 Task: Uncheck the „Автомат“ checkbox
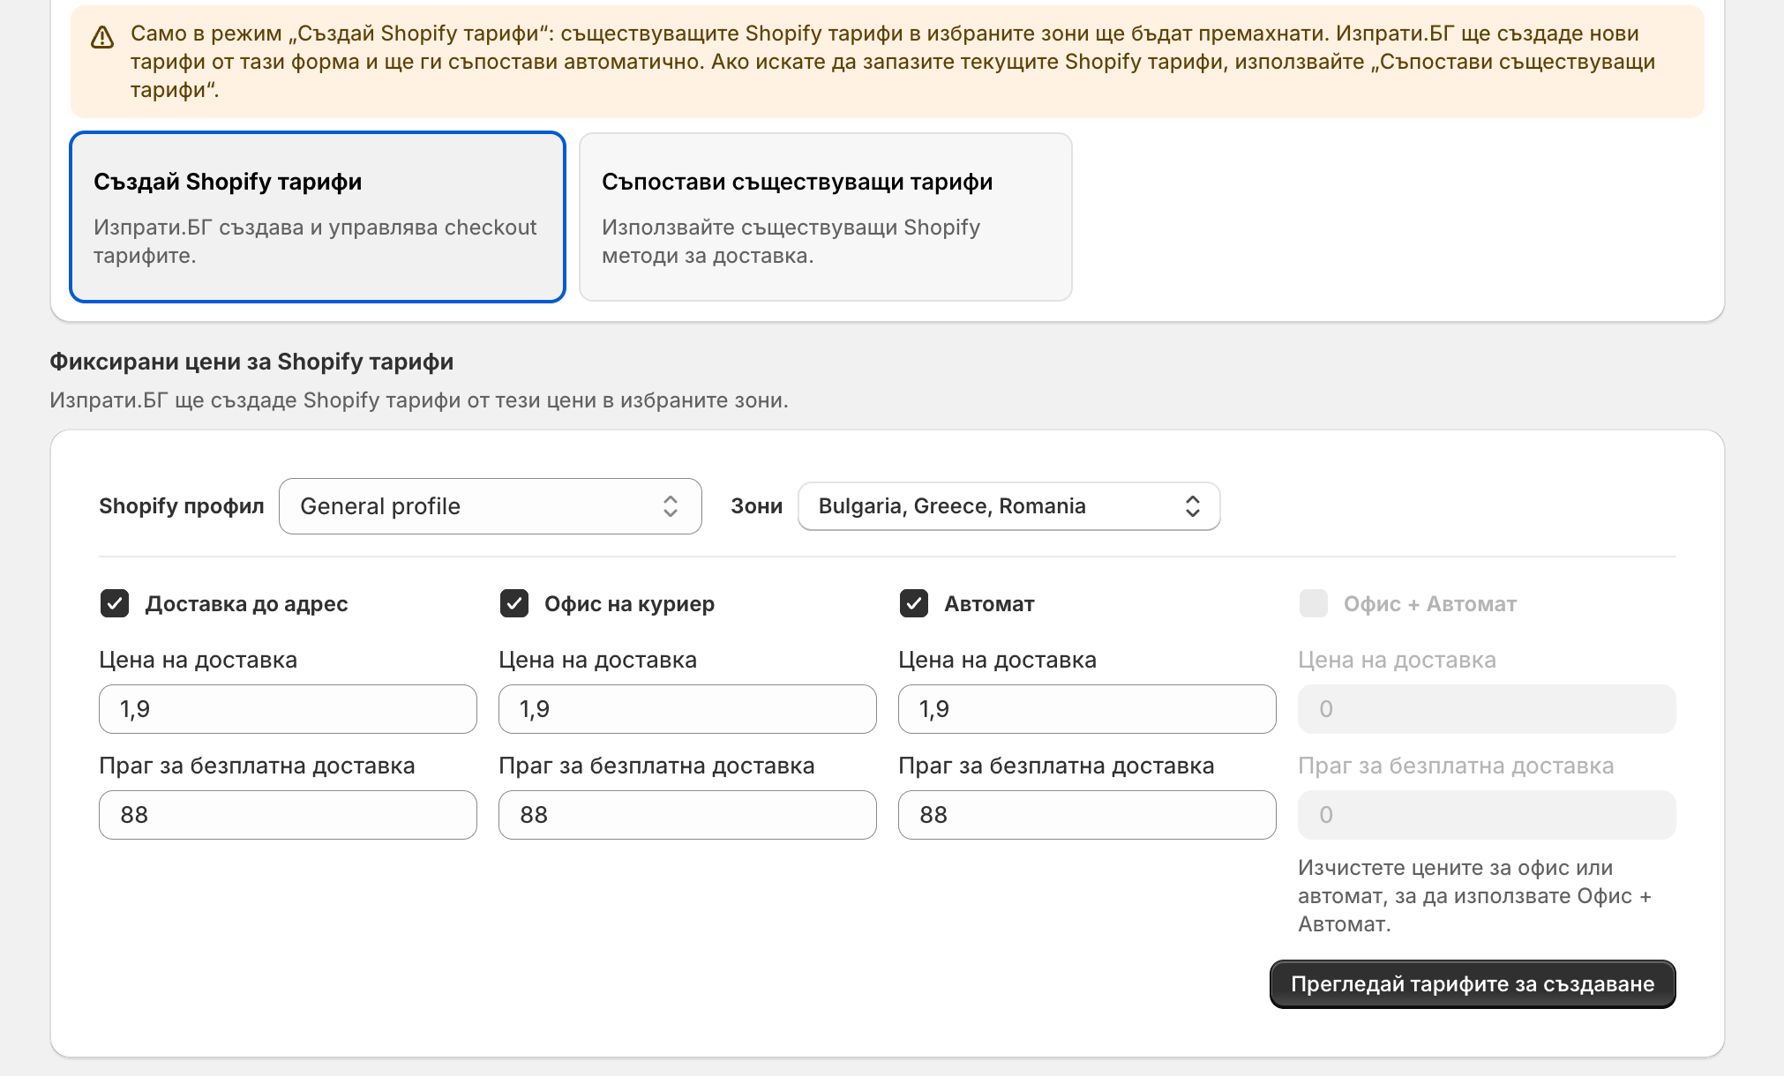tap(914, 603)
